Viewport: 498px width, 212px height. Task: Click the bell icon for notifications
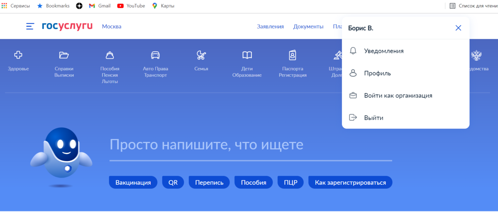coord(353,51)
